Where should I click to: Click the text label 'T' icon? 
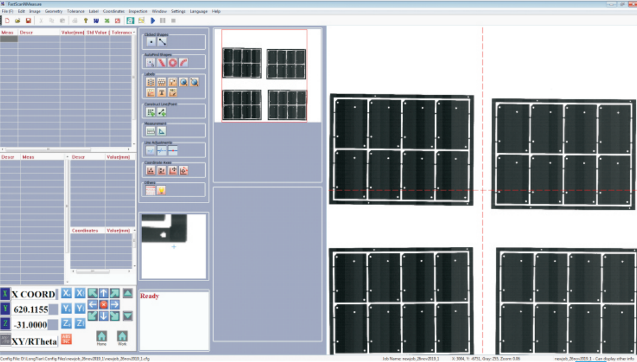click(162, 92)
